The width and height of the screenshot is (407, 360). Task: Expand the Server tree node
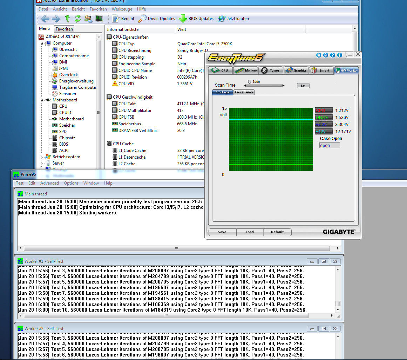tap(42, 164)
